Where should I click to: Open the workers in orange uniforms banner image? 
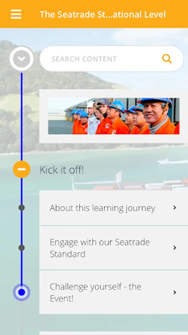click(114, 116)
